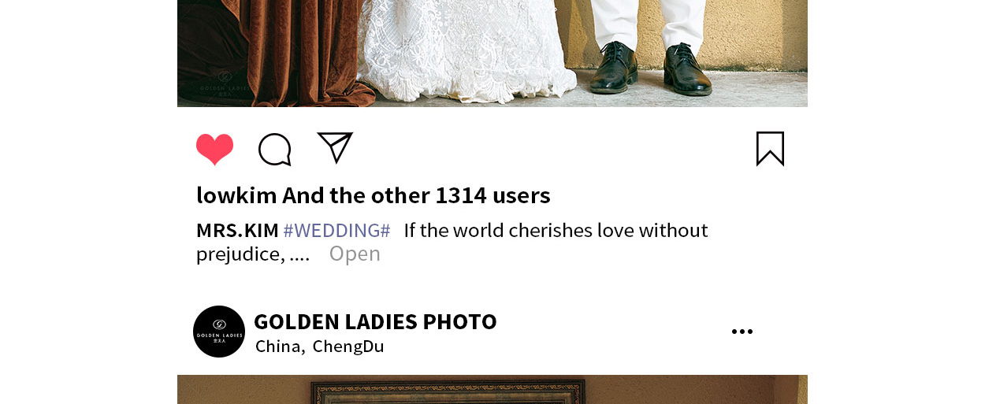Open lowkim's profile from the likes line
This screenshot has height=404, width=985.
click(236, 195)
